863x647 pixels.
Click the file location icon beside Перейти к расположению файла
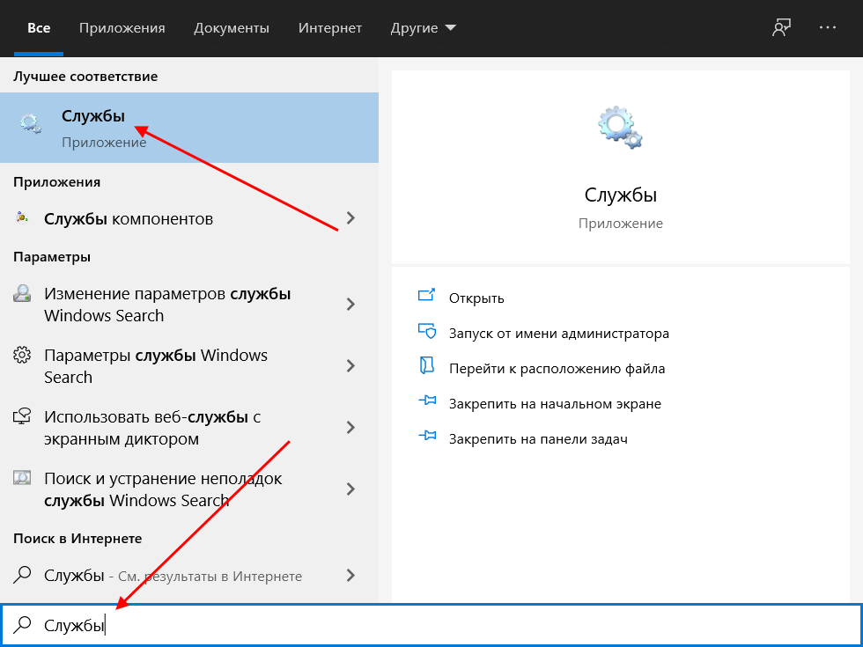tap(426, 366)
